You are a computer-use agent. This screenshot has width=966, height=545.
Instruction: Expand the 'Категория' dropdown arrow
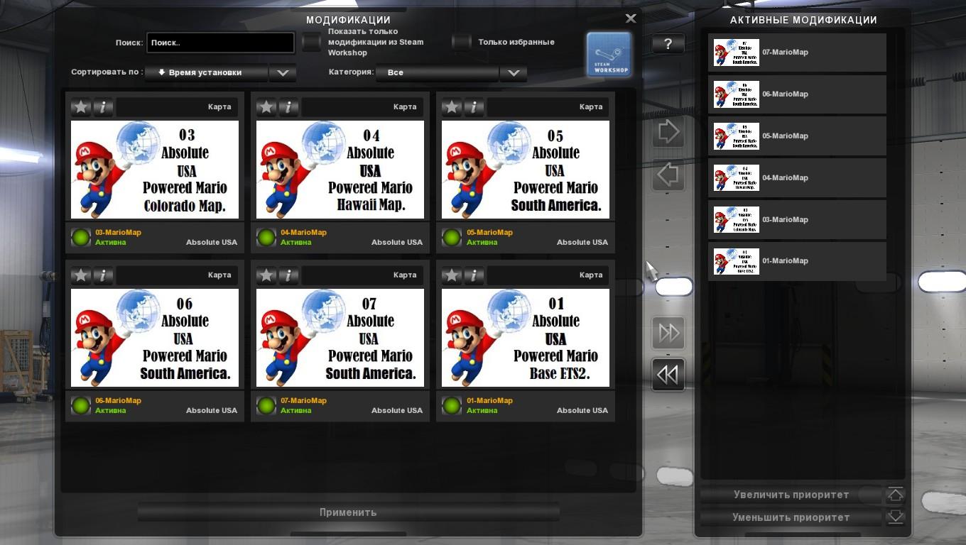tap(513, 73)
